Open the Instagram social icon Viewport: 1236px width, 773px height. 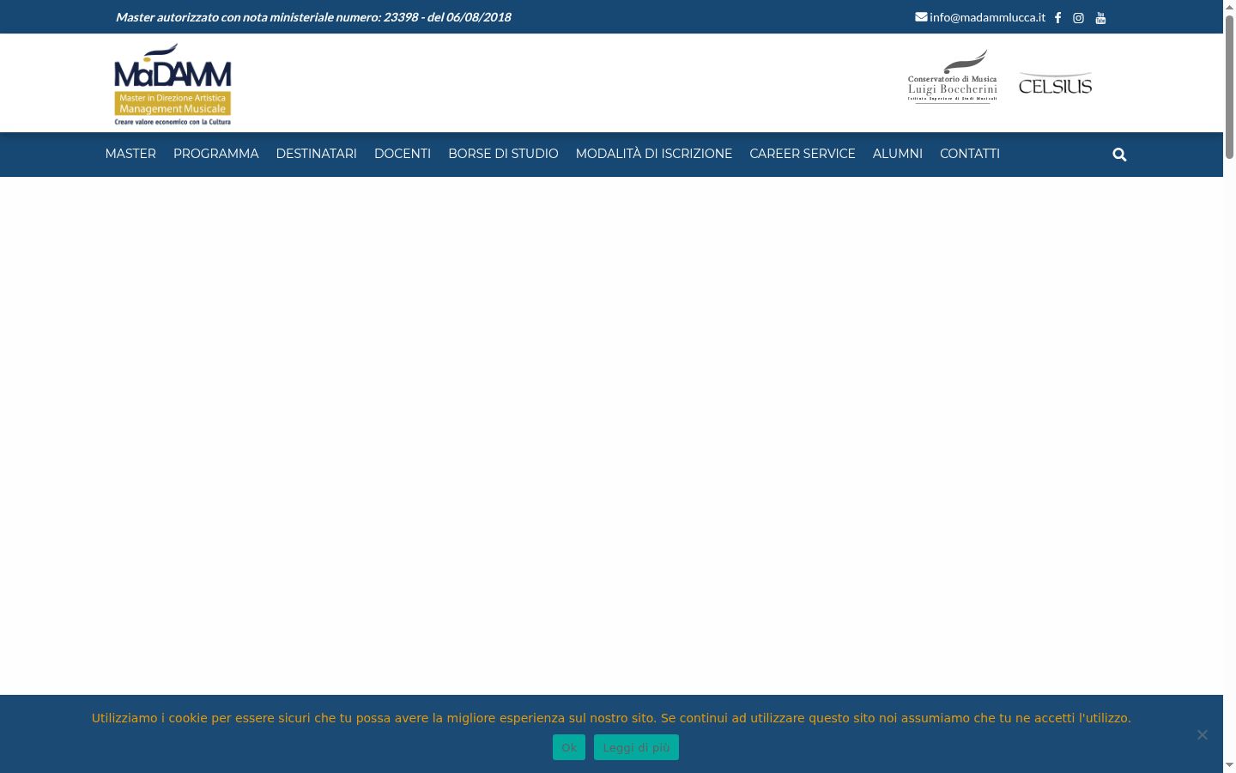[x=1078, y=18]
